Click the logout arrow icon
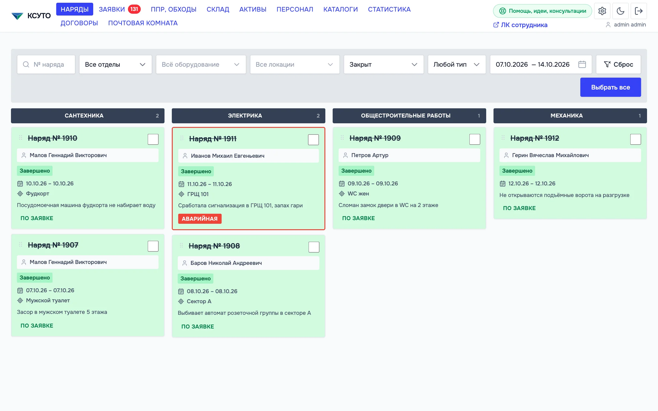This screenshot has width=658, height=411. (639, 11)
